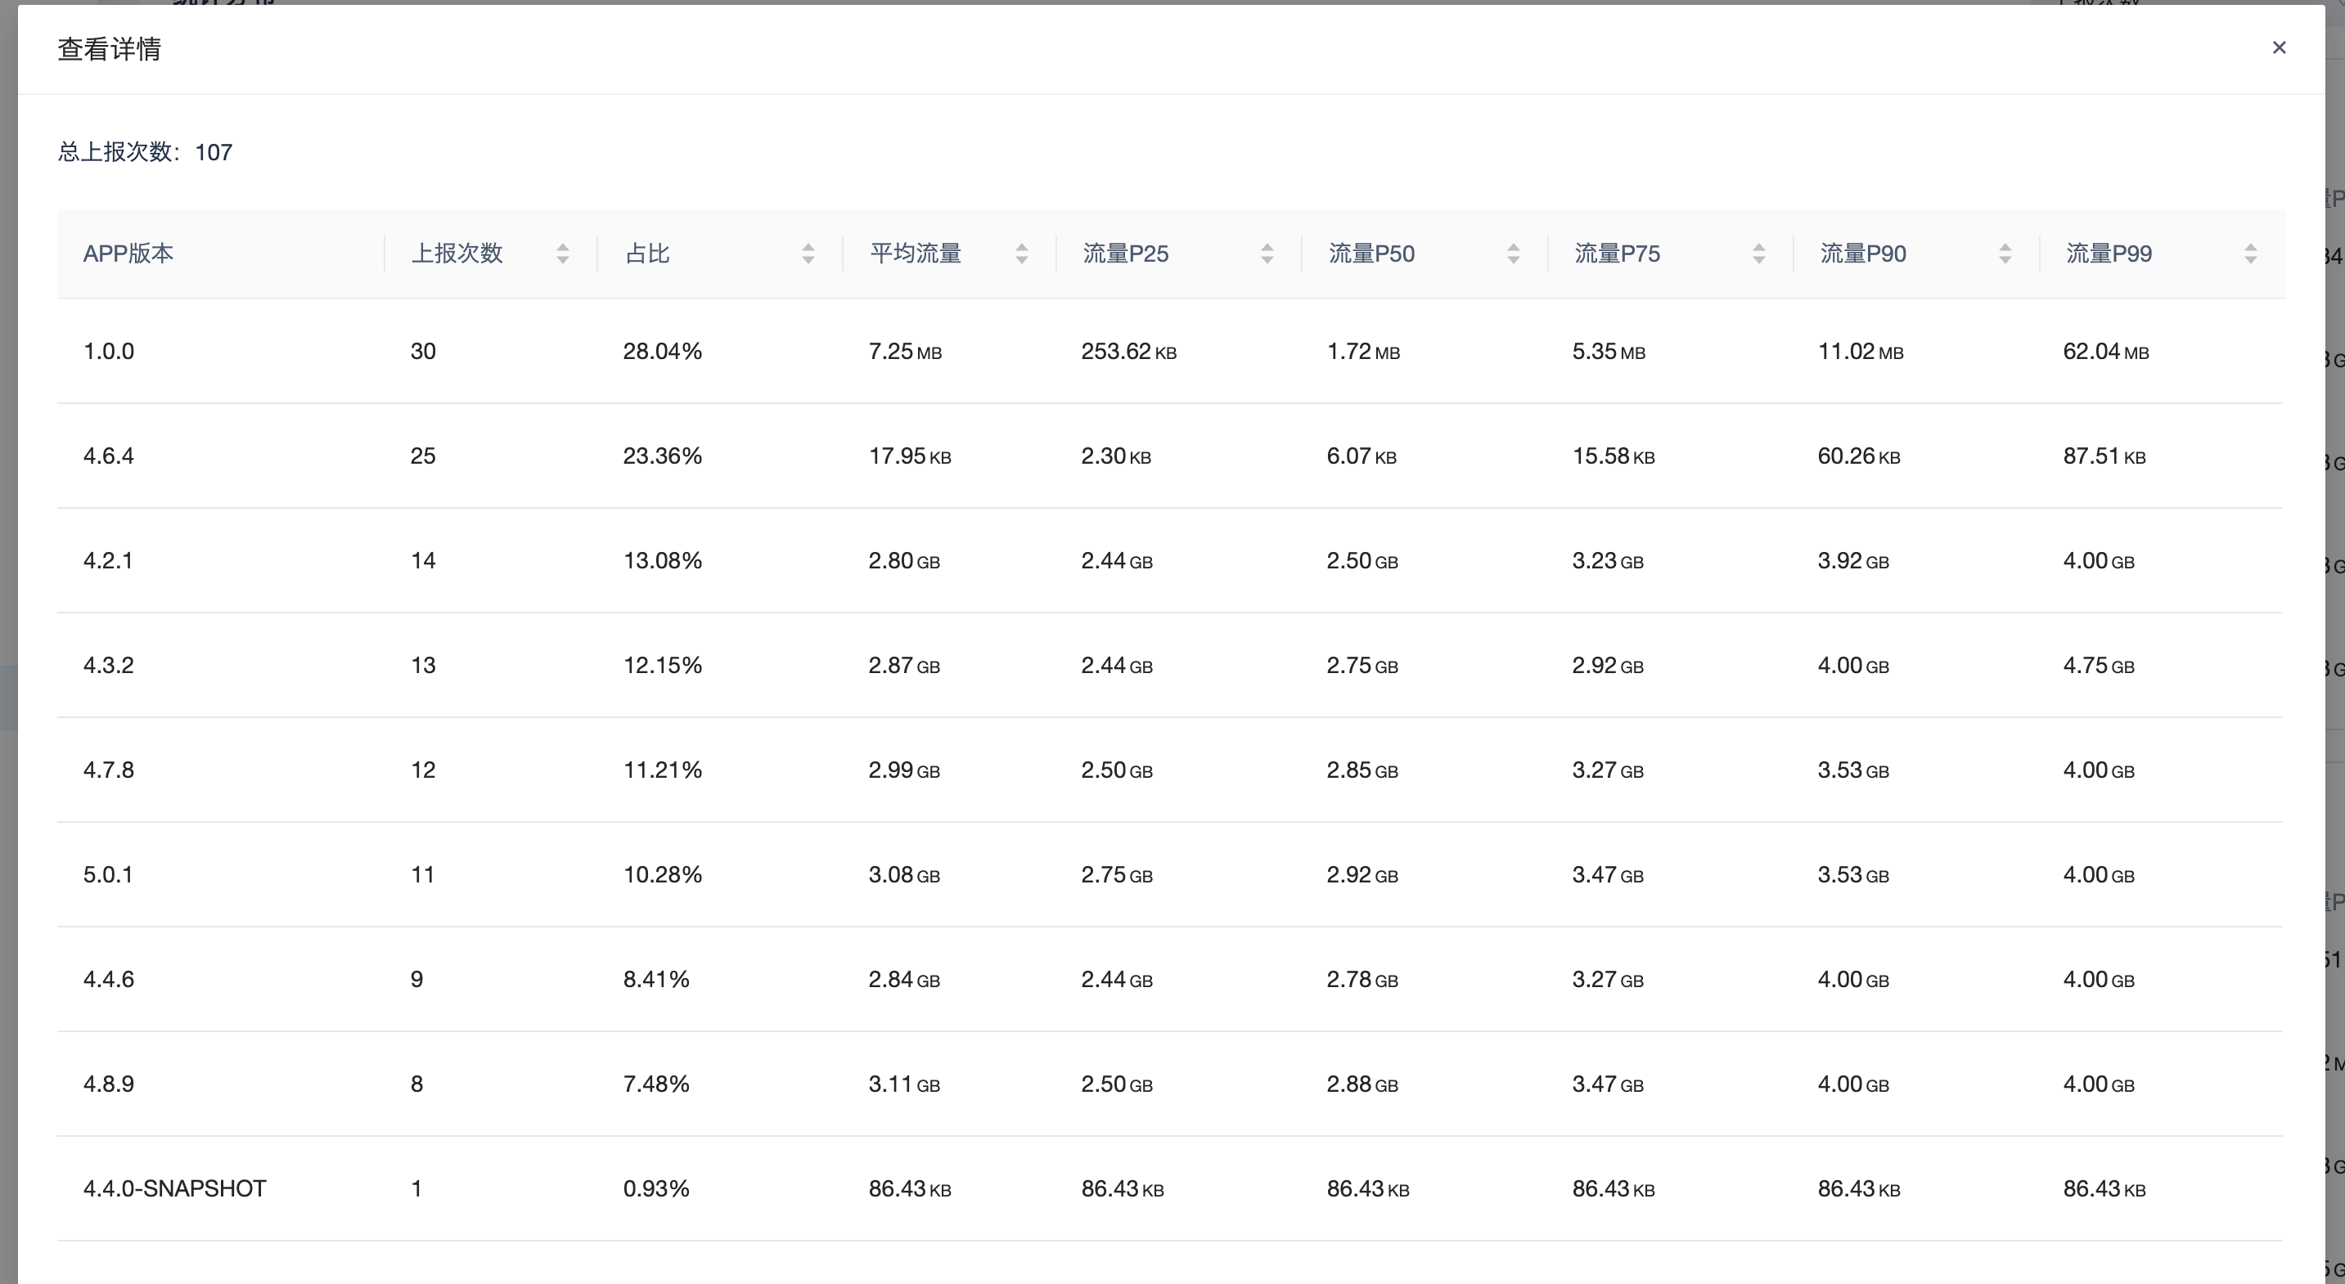Image resolution: width=2345 pixels, height=1284 pixels.
Task: Click the 查看详情 dialog title
Action: tap(110, 49)
